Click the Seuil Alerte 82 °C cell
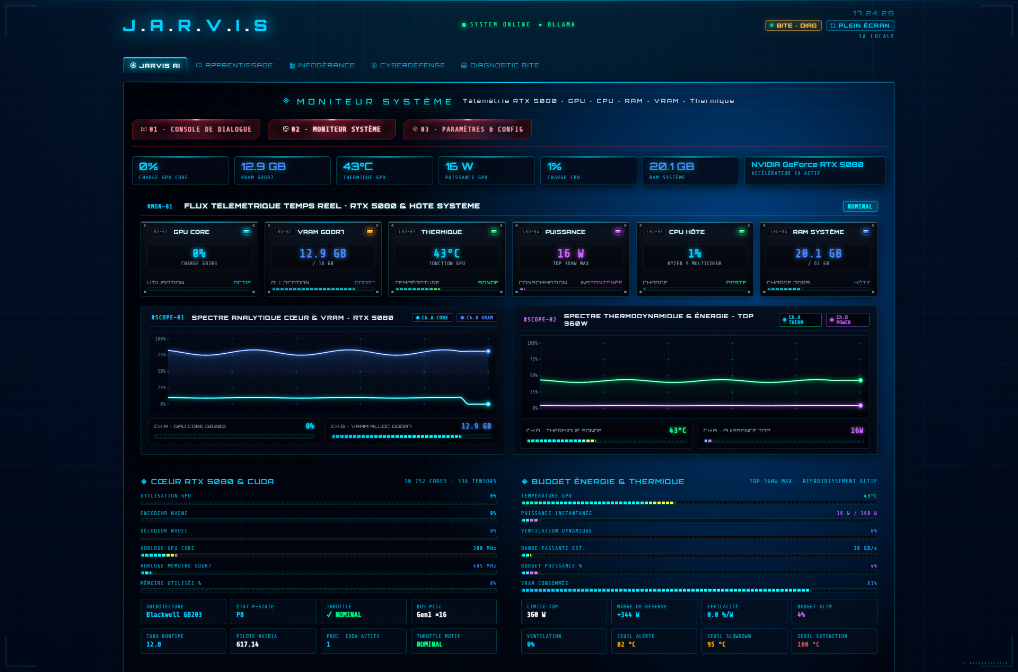 pos(654,641)
